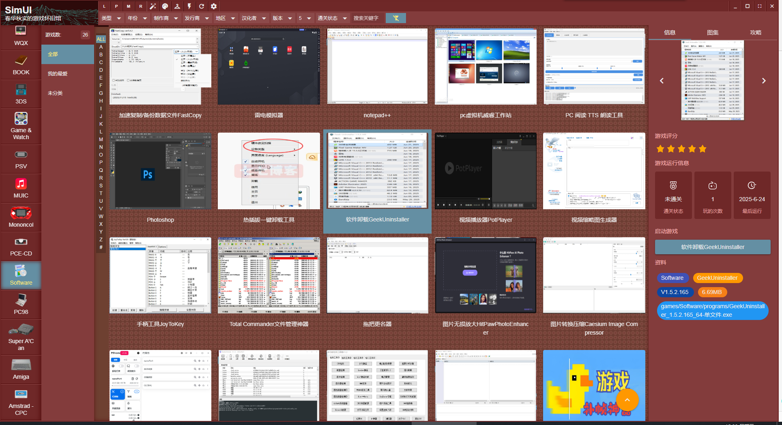Image resolution: width=782 pixels, height=425 pixels.
Task: Click the V1.5.2.165 version tag
Action: tap(675, 292)
